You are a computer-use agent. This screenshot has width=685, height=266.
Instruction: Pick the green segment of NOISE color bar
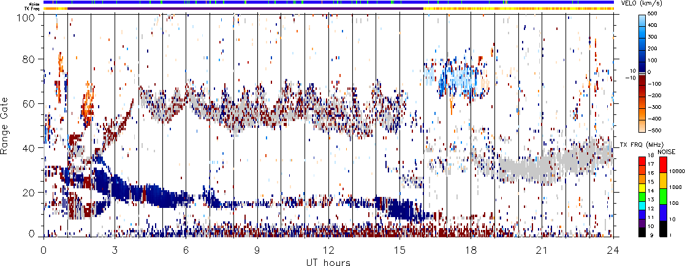click(664, 196)
